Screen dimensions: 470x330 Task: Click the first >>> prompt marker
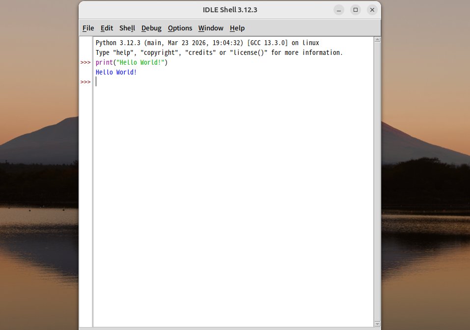tap(85, 63)
